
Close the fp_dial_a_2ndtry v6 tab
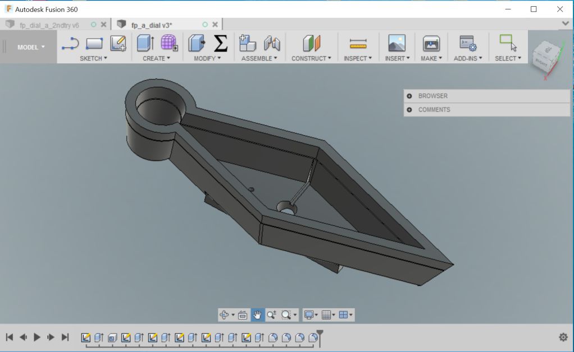[103, 25]
